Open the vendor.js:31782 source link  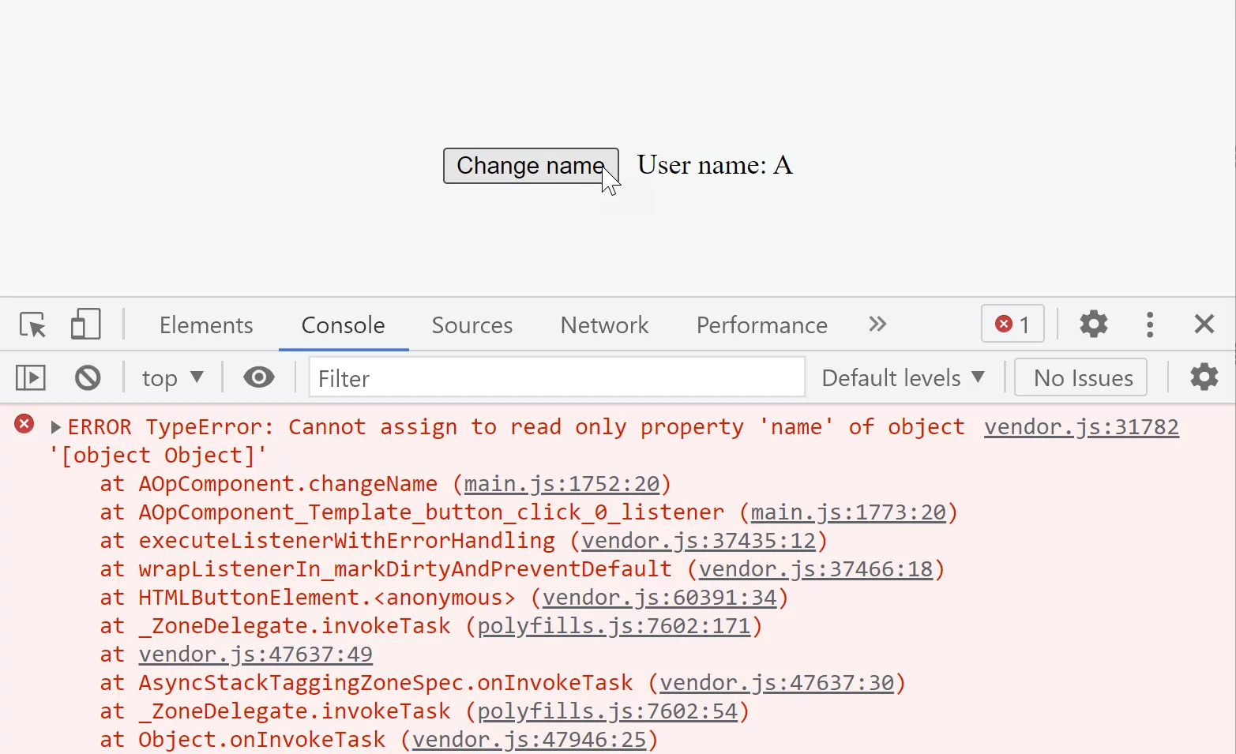(1080, 426)
